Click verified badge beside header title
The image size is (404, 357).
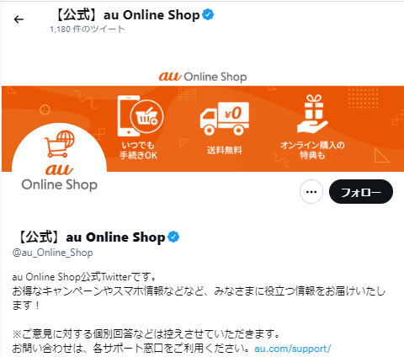pyautogui.click(x=208, y=14)
